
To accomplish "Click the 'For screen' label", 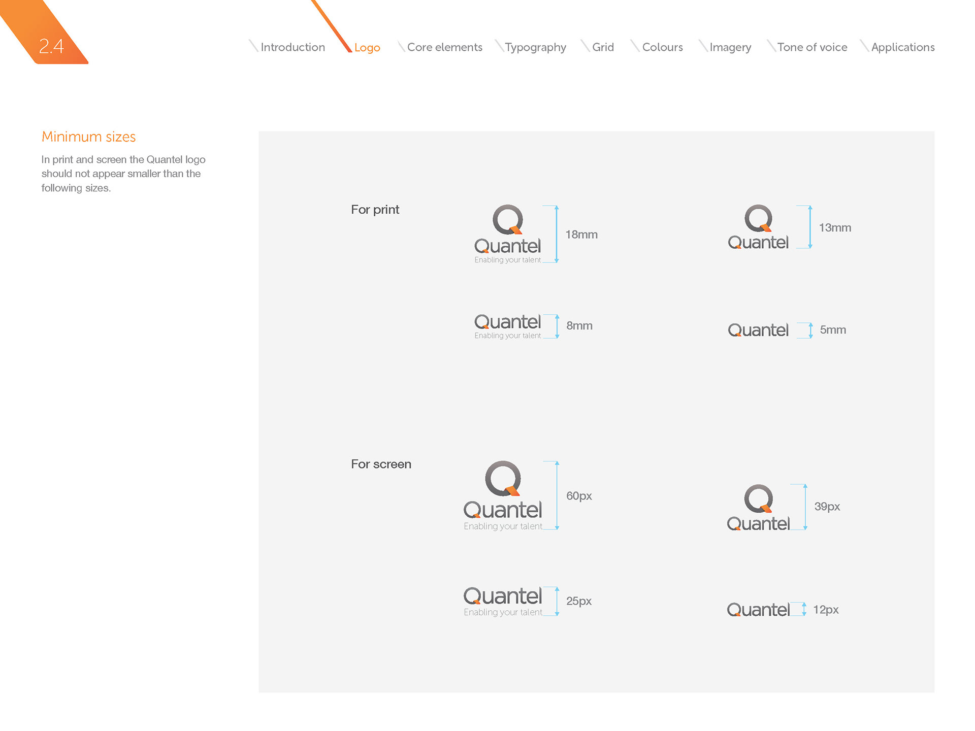I will coord(381,464).
